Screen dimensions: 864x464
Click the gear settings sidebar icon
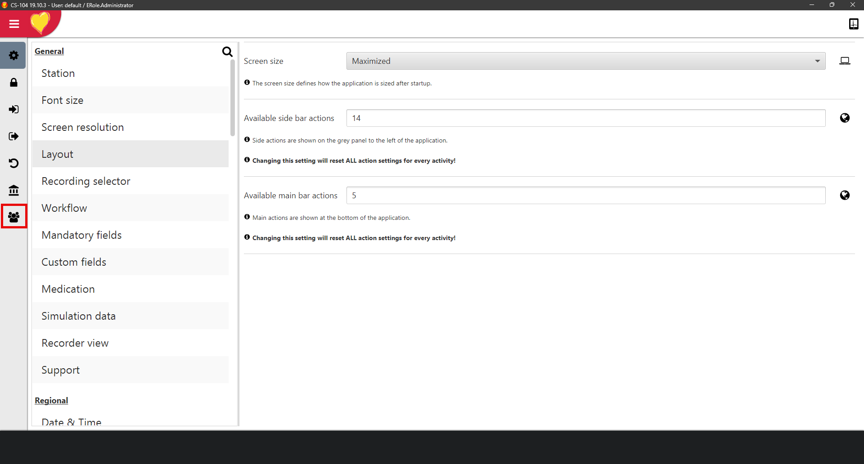13,55
